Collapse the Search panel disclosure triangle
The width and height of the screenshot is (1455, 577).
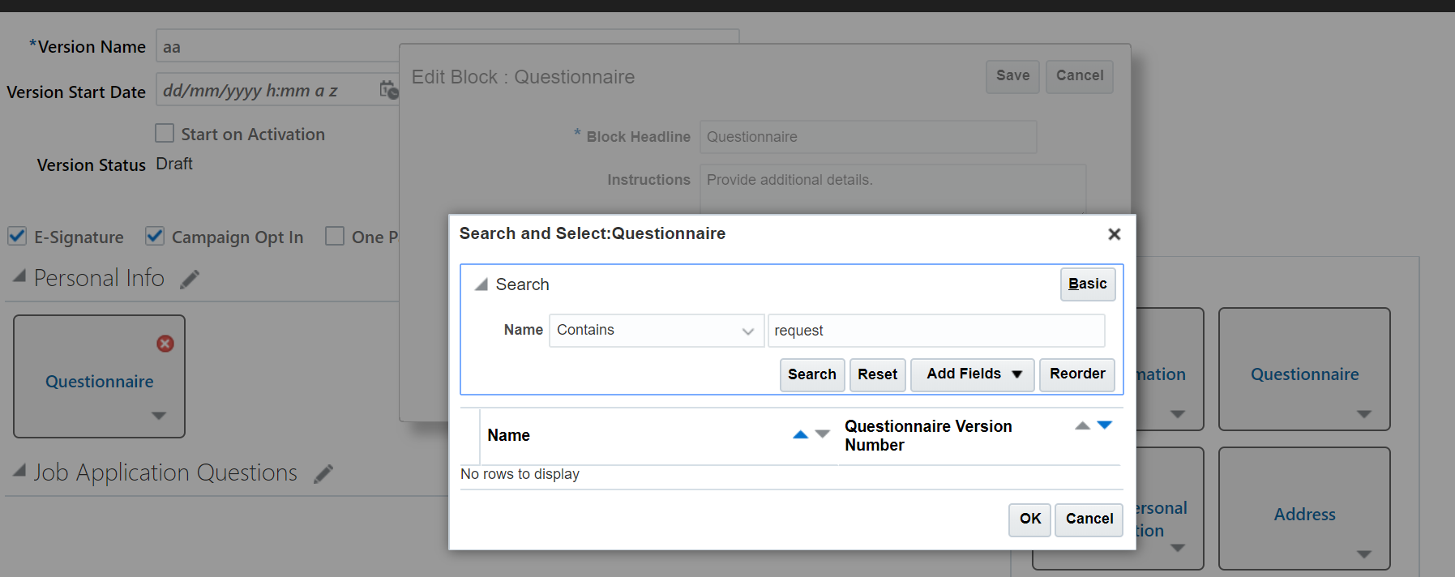click(481, 284)
